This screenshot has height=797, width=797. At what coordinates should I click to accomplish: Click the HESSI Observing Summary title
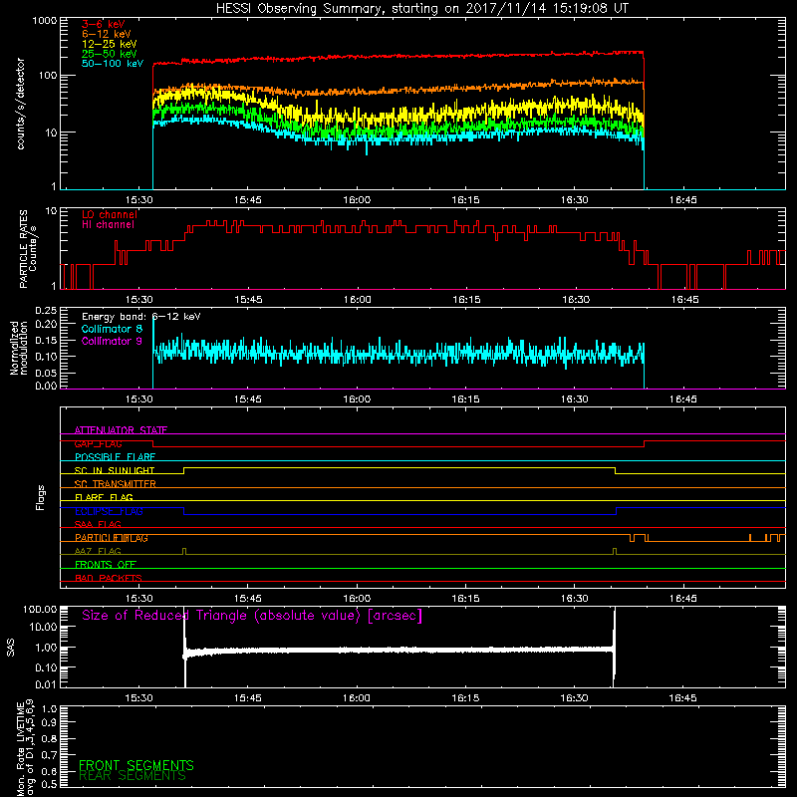point(422,9)
